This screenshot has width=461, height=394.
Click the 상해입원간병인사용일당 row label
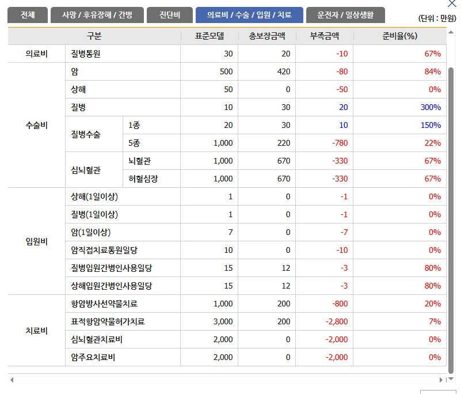112,286
